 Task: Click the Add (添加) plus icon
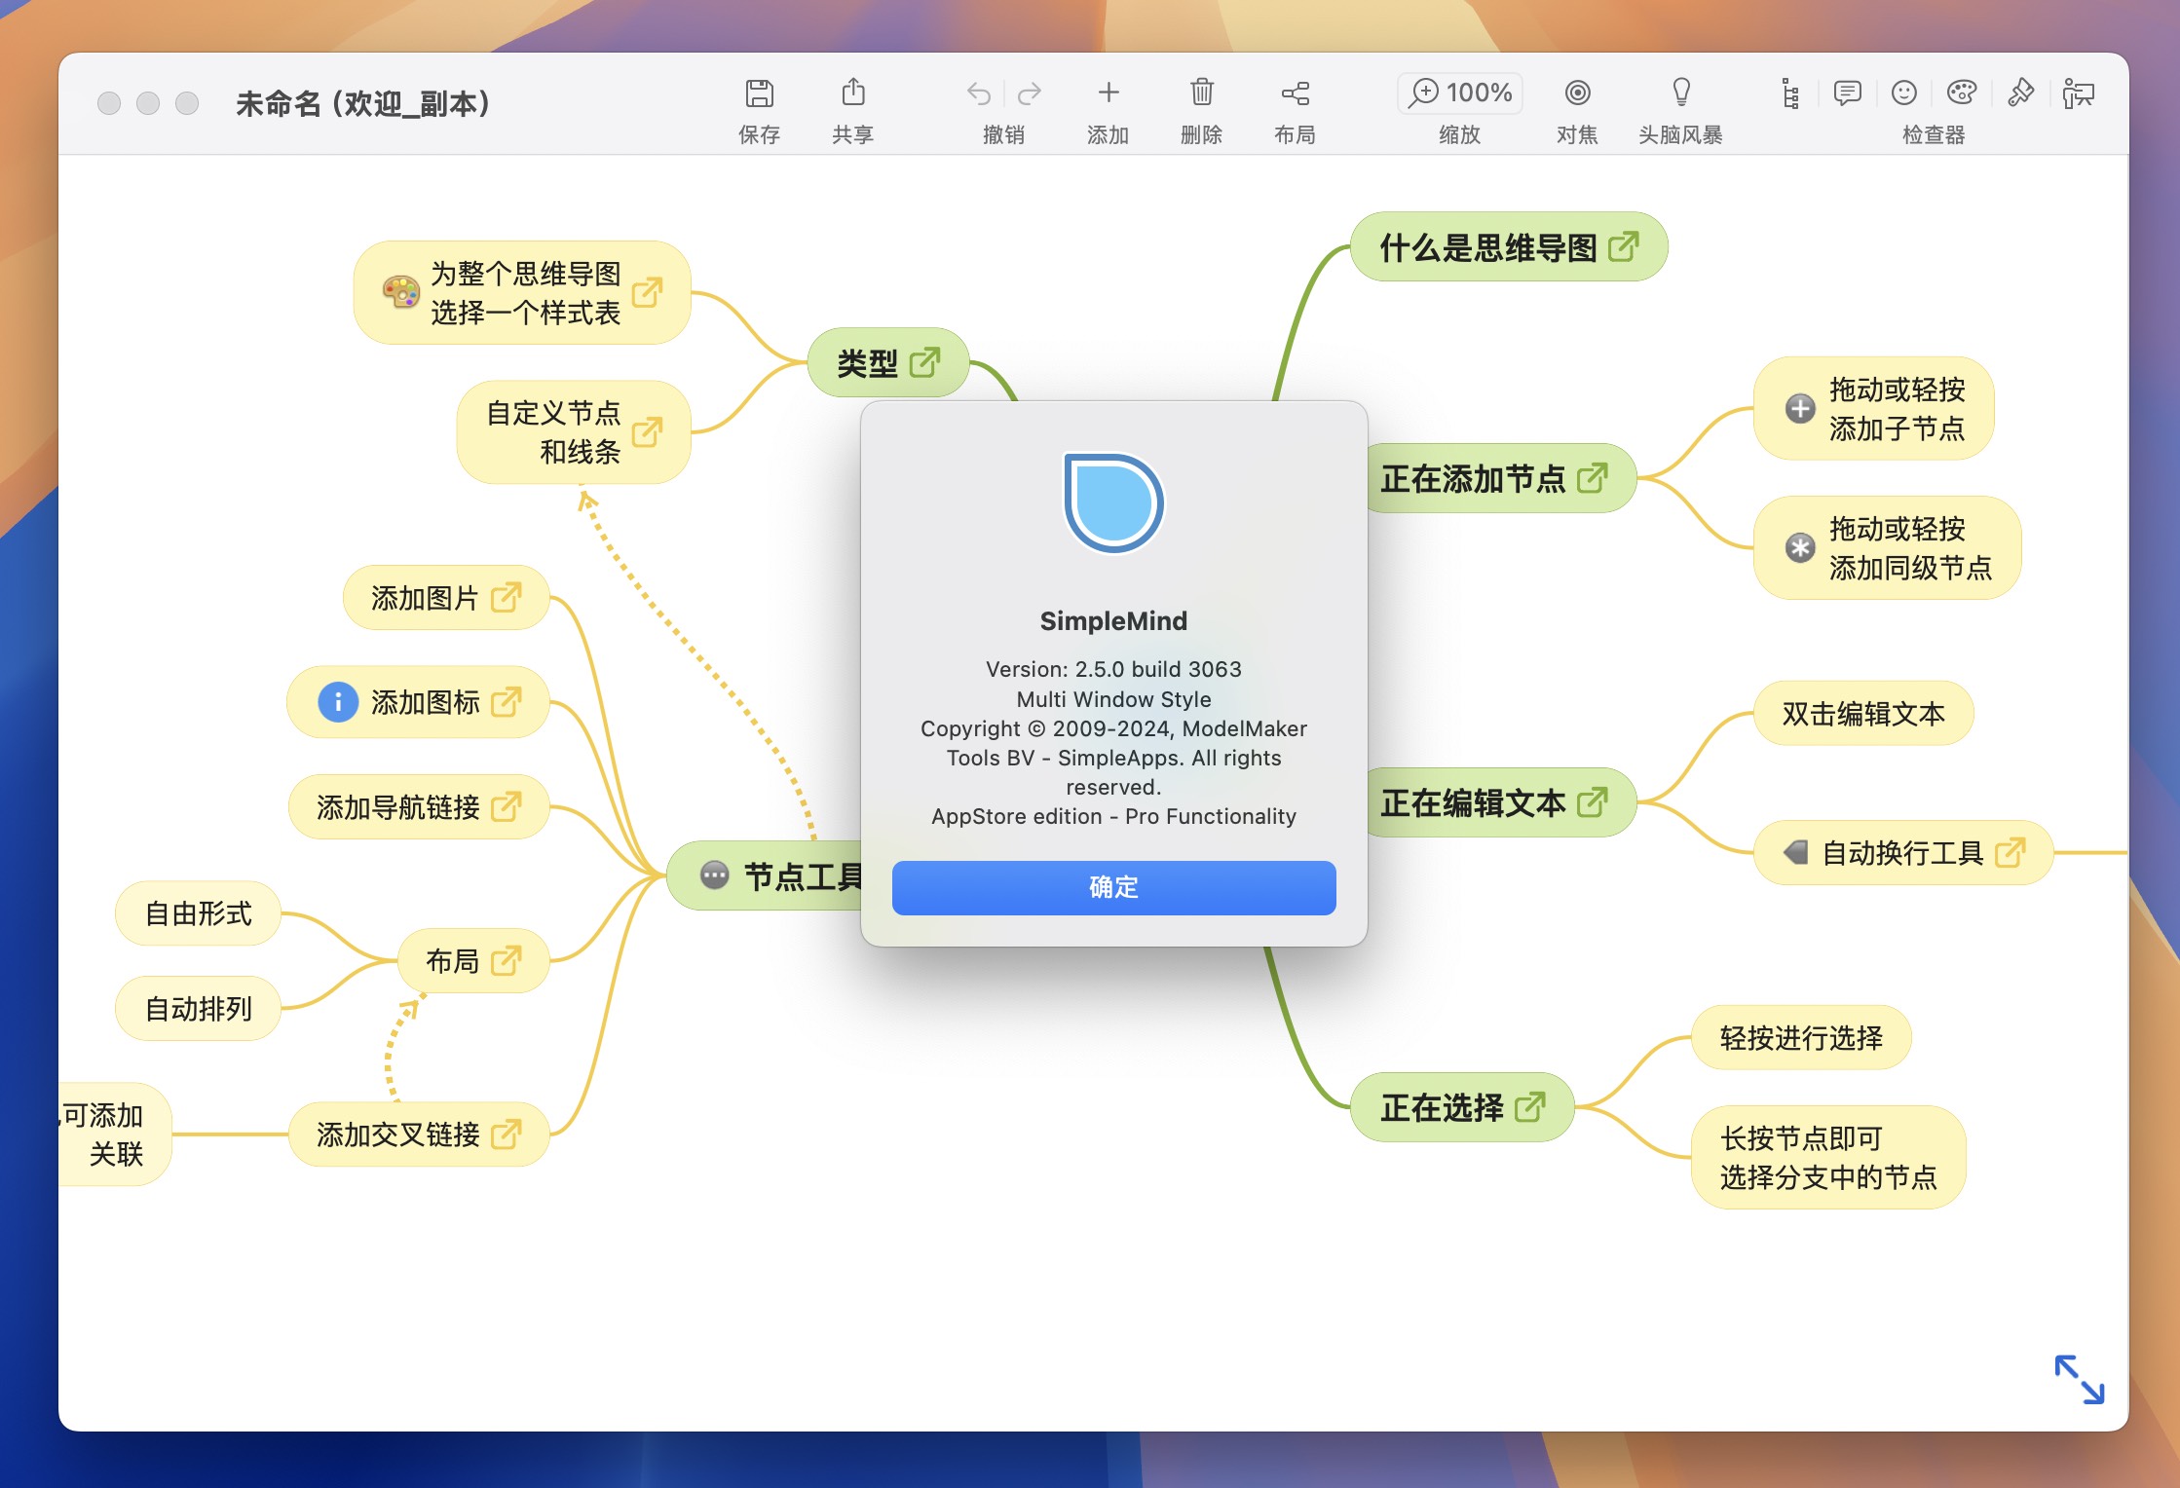1109,93
